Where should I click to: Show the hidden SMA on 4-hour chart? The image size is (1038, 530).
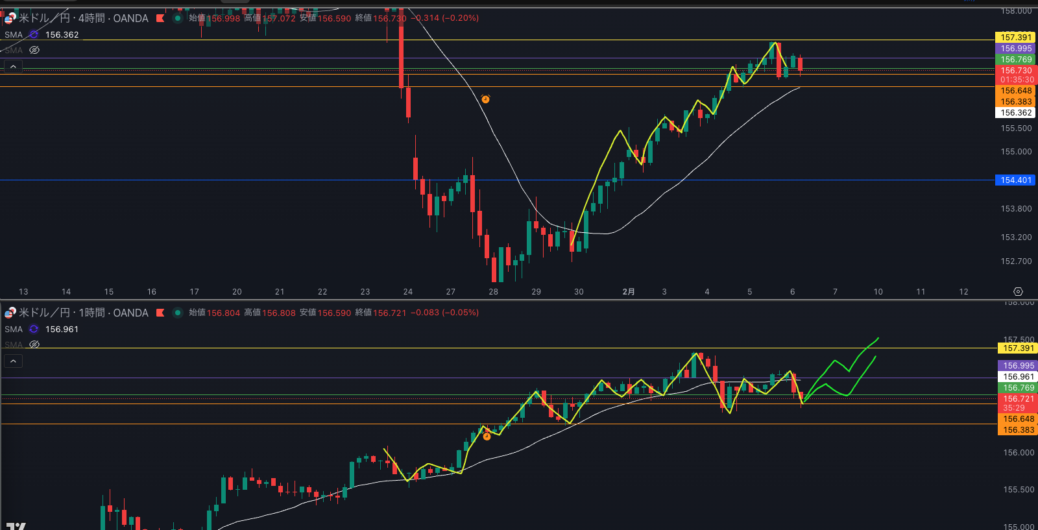[x=34, y=50]
